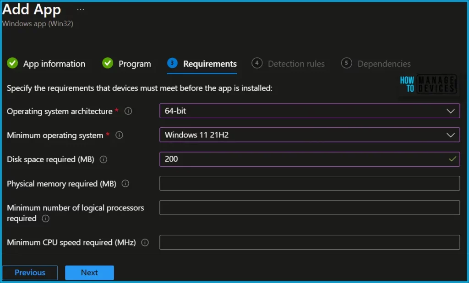Click info icon for Minimum operating system
This screenshot has height=283, width=469.
pyautogui.click(x=119, y=135)
